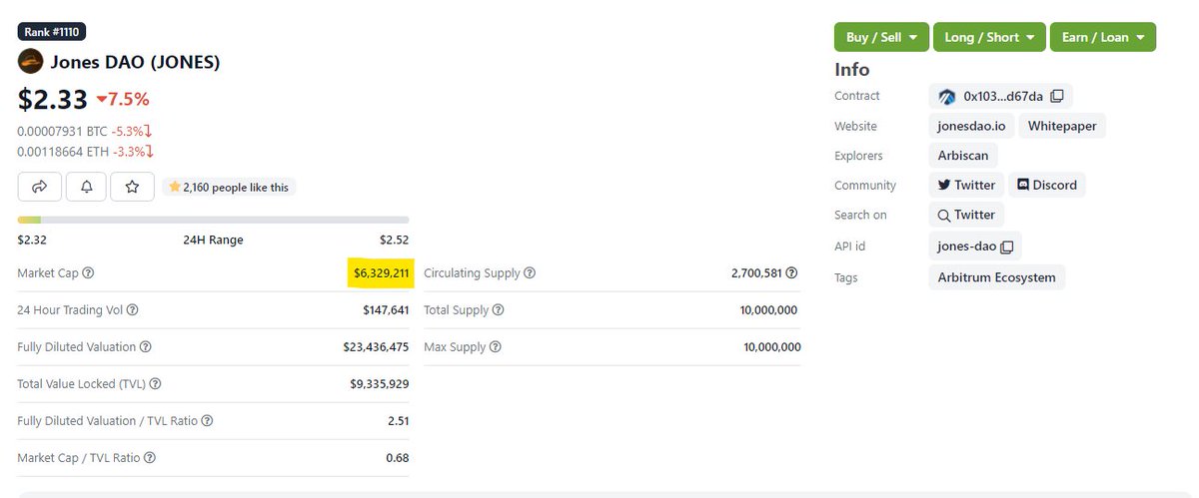Click the Rank #1110 badge
The image size is (1199, 498).
(53, 30)
